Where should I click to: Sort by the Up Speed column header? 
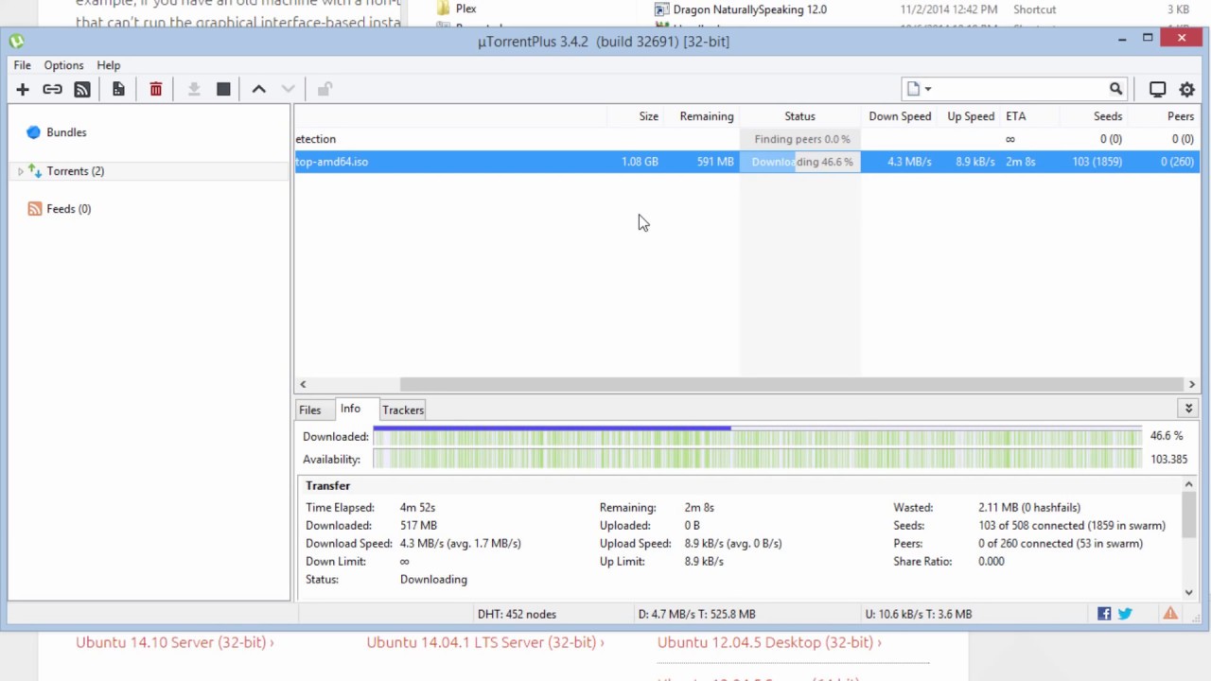click(x=969, y=116)
